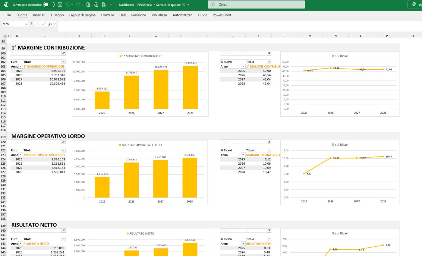Viewport: 422px width, 256px height.
Task: Click into the formula bar
Action: (x=240, y=26)
